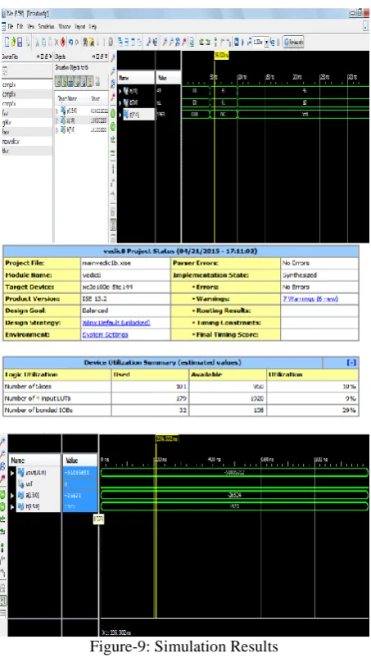Expand a[15:0] in the lower waveform
This screenshot has height=671, width=371.
pyautogui.click(x=12, y=495)
